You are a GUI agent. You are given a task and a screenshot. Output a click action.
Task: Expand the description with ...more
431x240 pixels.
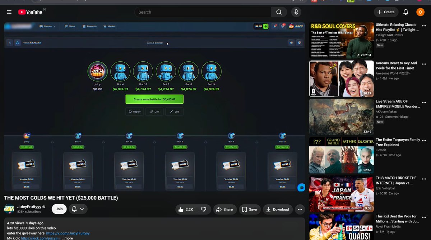[67, 238]
